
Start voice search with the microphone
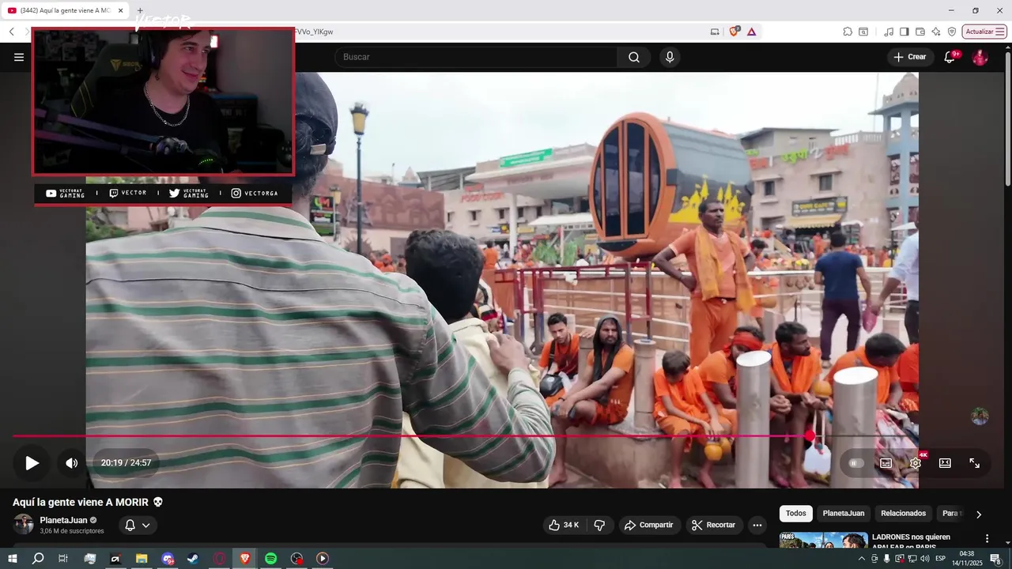[x=670, y=57]
